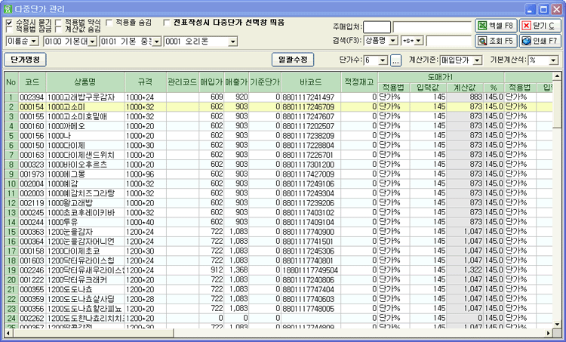Open the 계산기준 매입단가 dropdown

point(478,60)
